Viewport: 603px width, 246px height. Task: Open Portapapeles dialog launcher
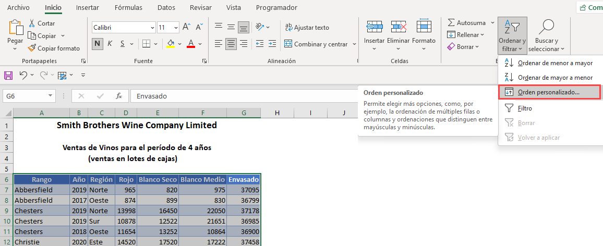(x=83, y=61)
